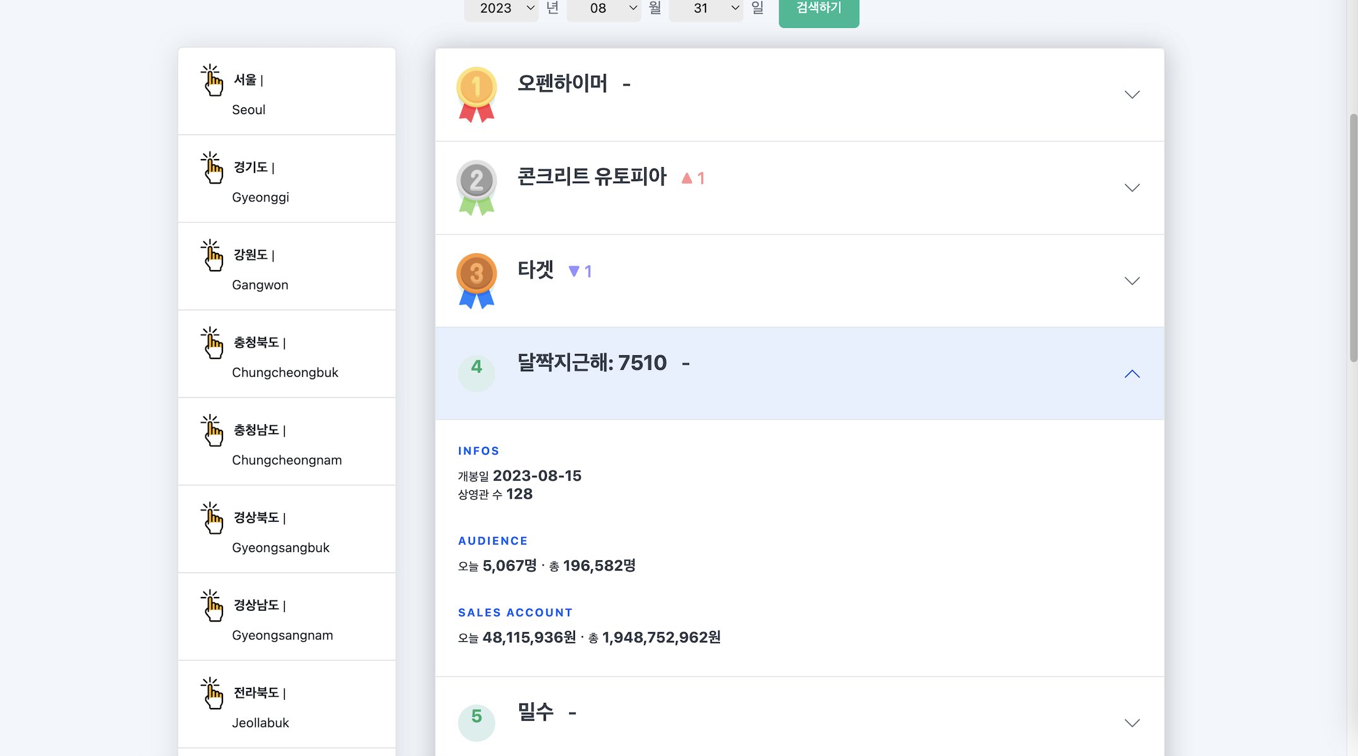Image resolution: width=1358 pixels, height=756 pixels.
Task: Click the purple down-arrow rank change indicator
Action: point(580,271)
